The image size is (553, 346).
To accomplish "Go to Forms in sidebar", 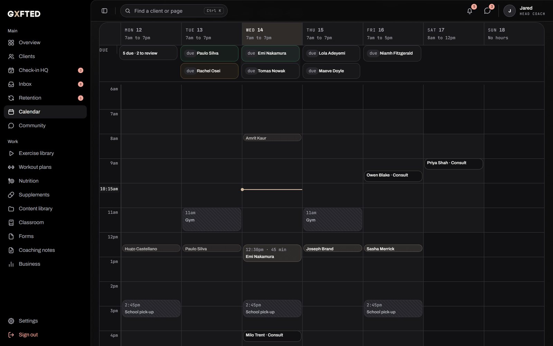I will (45, 236).
